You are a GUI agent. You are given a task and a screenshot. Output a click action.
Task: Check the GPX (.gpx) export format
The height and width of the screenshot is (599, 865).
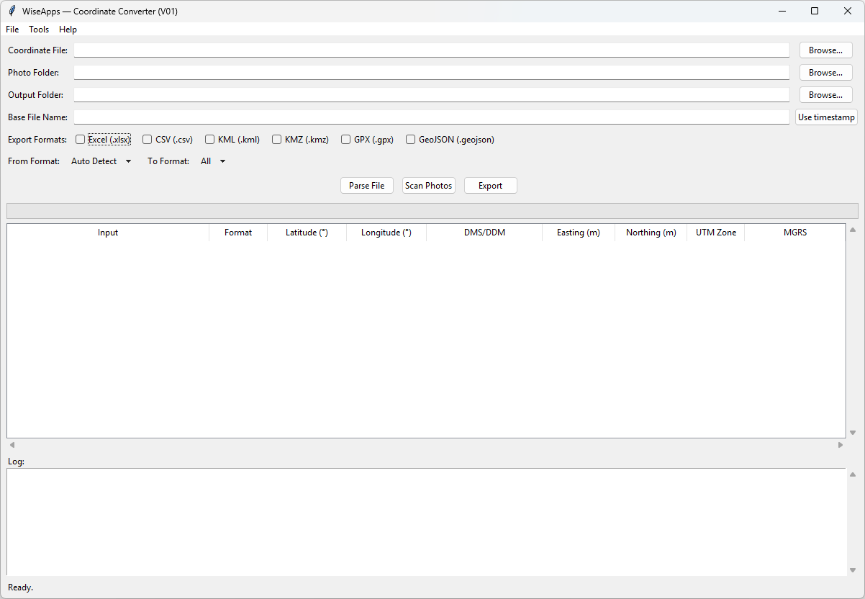345,139
